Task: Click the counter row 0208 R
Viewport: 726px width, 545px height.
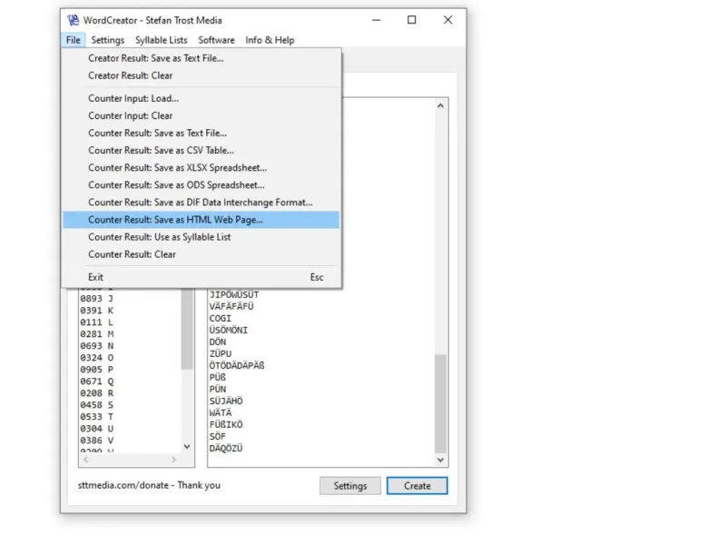Action: pos(97,393)
